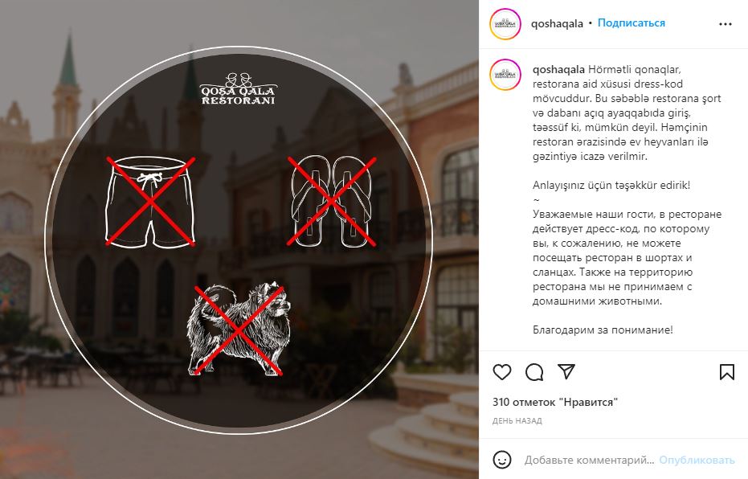
Task: Click Опубликовать to post comment
Action: pyautogui.click(x=697, y=460)
